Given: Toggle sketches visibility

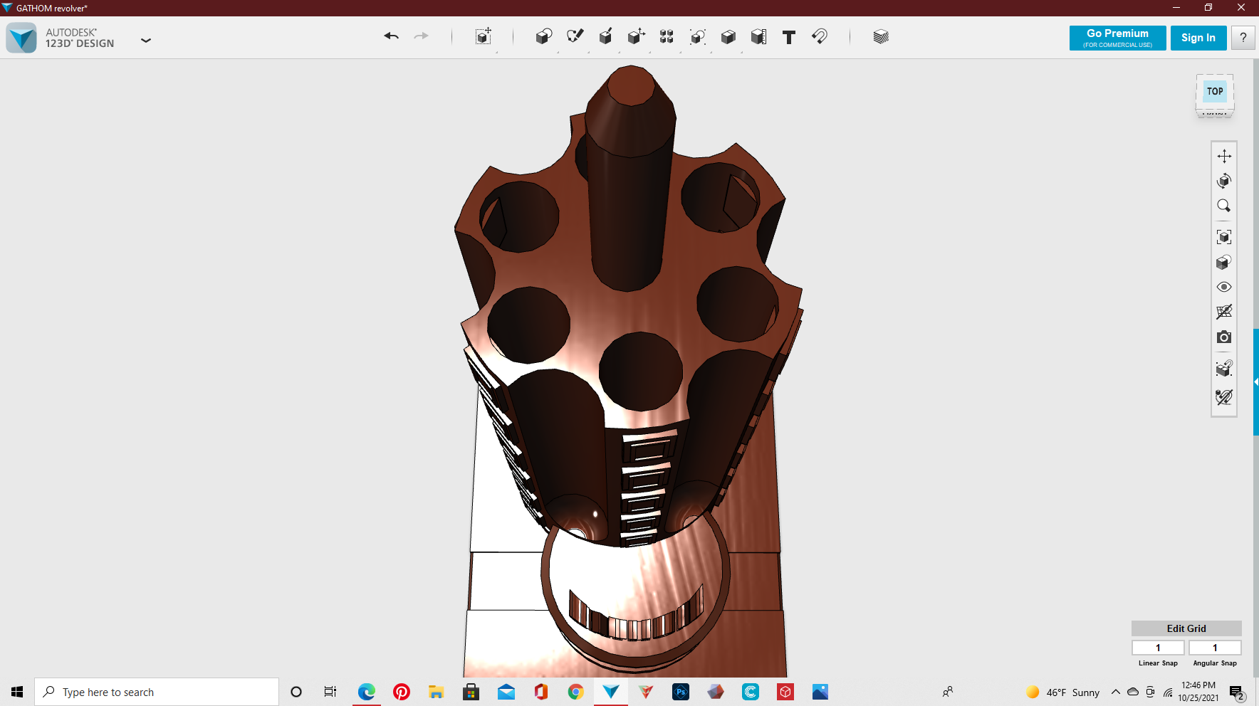Looking at the screenshot, I should [1224, 397].
